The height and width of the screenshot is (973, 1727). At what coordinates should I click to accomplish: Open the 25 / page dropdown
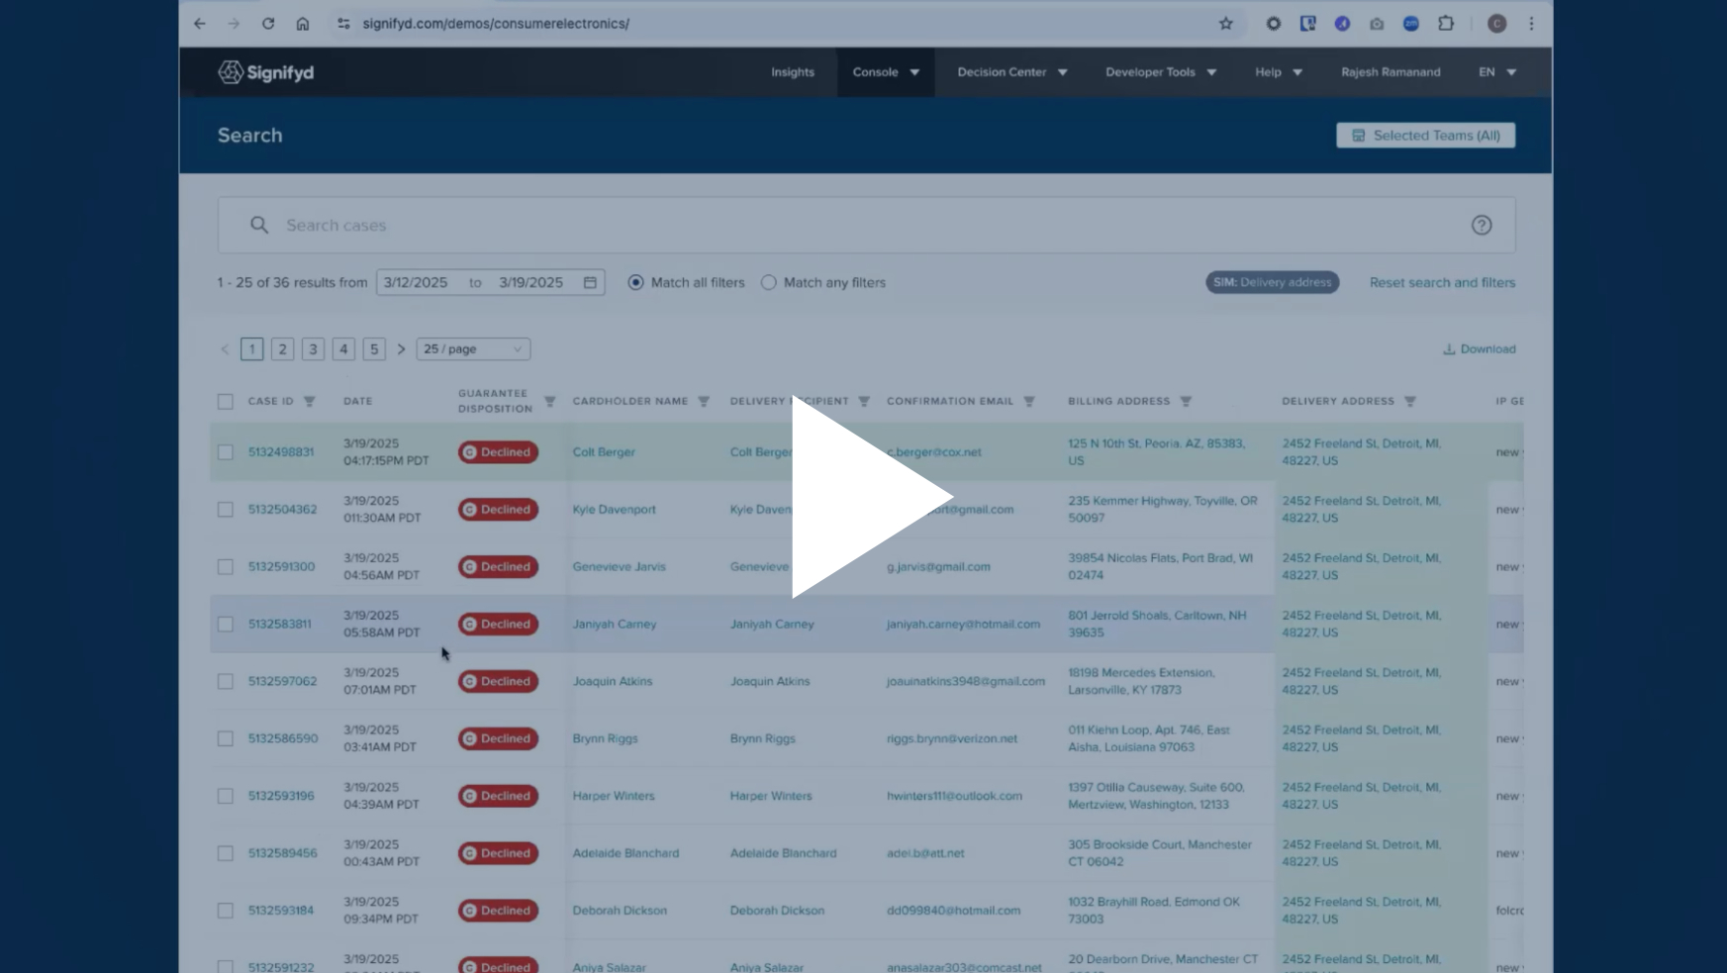473,349
